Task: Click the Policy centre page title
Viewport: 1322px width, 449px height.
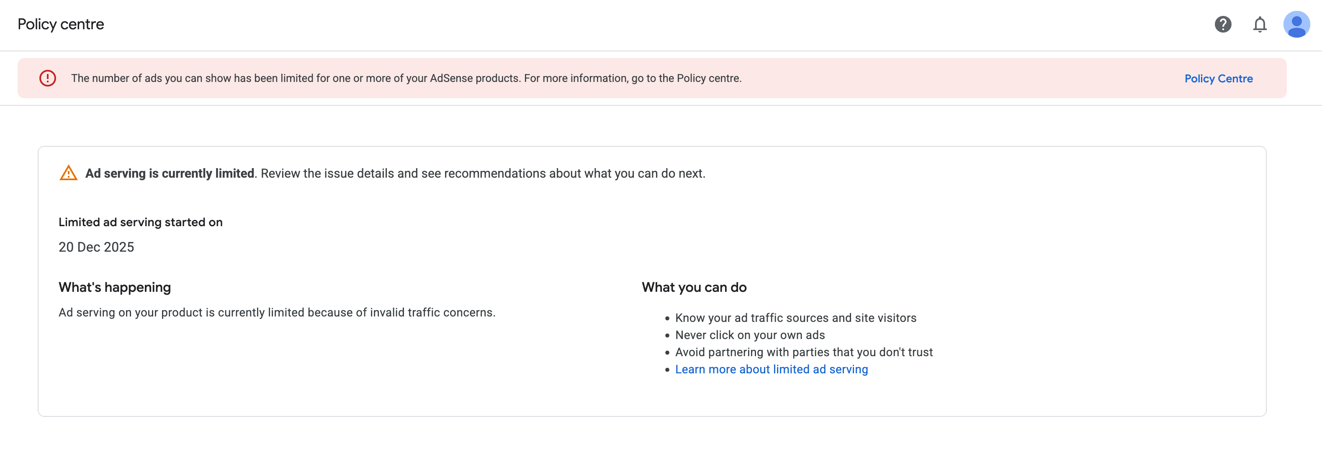Action: tap(61, 24)
